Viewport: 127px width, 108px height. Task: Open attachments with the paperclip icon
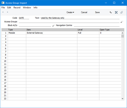122,12
